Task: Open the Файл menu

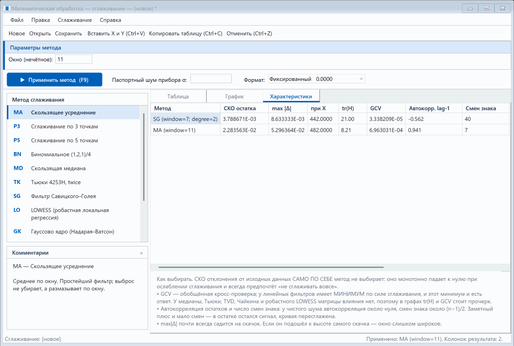Action: click(x=17, y=20)
